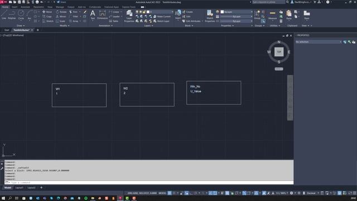Open the No selection dropdown in Properties

point(319,42)
